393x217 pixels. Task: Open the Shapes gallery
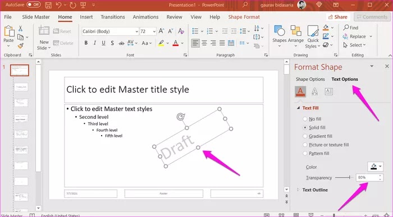279,36
